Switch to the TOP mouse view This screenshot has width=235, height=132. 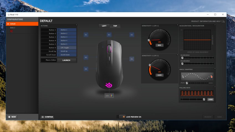[x=115, y=26]
